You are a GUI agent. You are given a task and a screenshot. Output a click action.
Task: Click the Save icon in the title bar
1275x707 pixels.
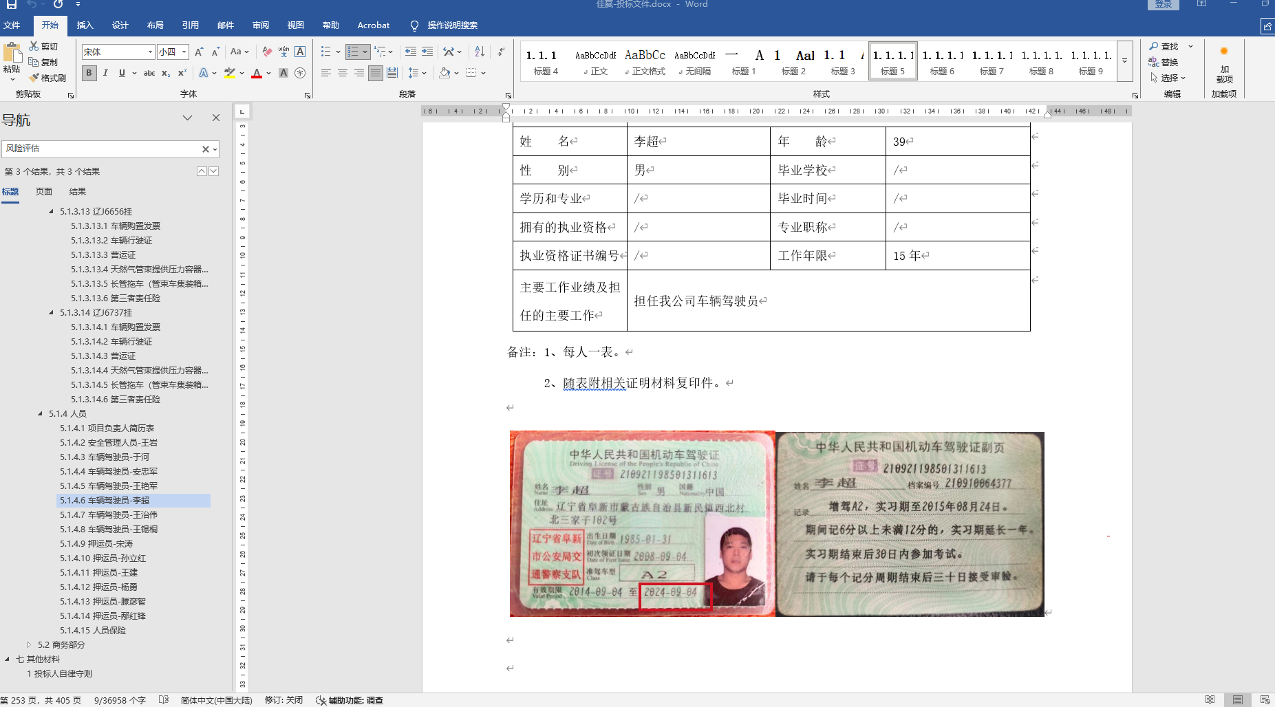pyautogui.click(x=12, y=4)
